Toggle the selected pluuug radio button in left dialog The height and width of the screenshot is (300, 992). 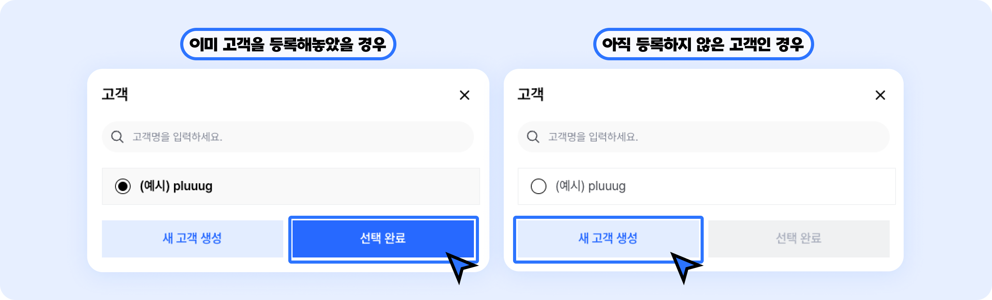123,186
